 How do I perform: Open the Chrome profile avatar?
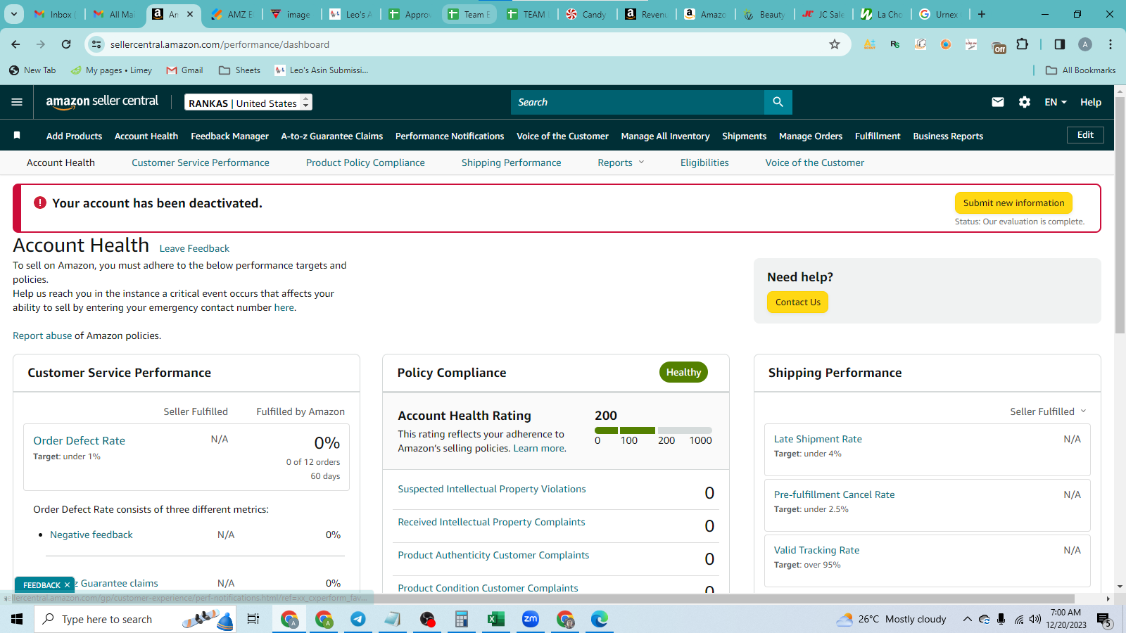pyautogui.click(x=1085, y=44)
